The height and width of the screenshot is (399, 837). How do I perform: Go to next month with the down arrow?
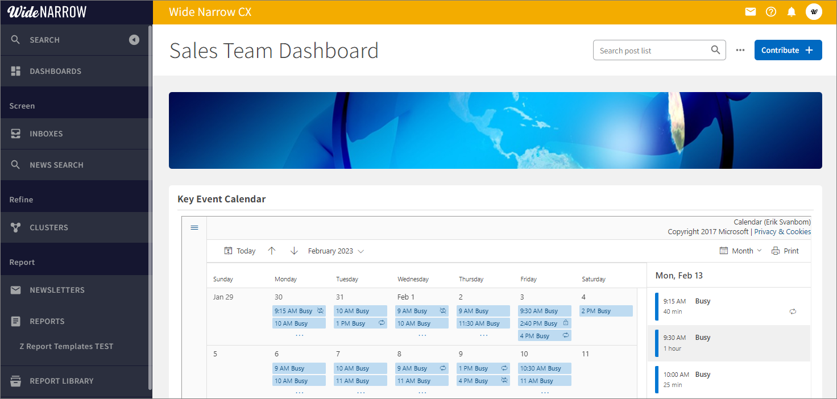click(294, 251)
